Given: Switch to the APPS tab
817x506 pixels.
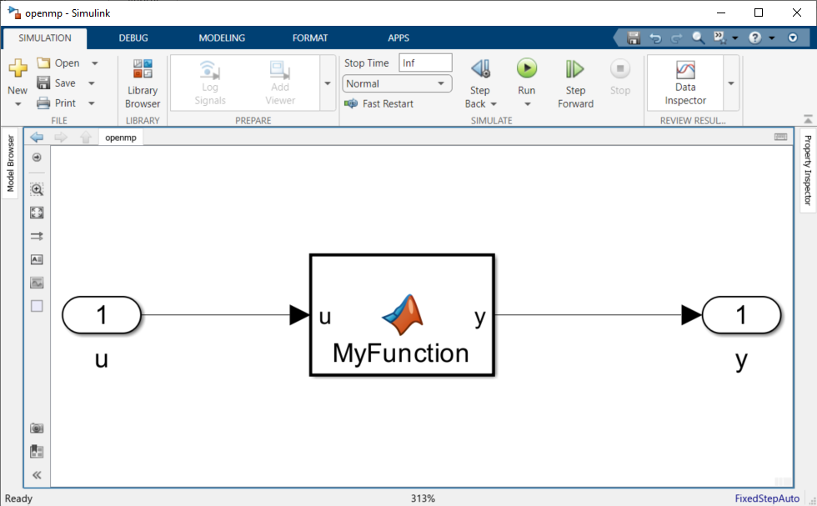Looking at the screenshot, I should point(398,38).
